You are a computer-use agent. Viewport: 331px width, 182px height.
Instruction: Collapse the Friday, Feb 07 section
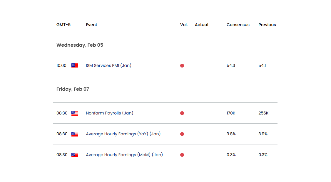coord(73,89)
